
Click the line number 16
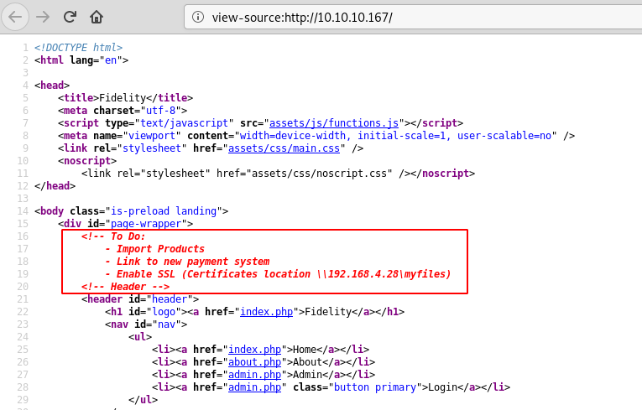pyautogui.click(x=23, y=236)
